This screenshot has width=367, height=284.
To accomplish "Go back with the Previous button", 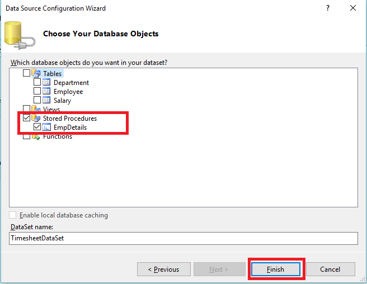I will (x=163, y=269).
